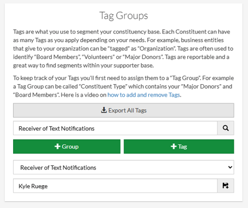Screen dimensions: 248x208
Task: Click the word Tag on the green button
Action: point(183,147)
